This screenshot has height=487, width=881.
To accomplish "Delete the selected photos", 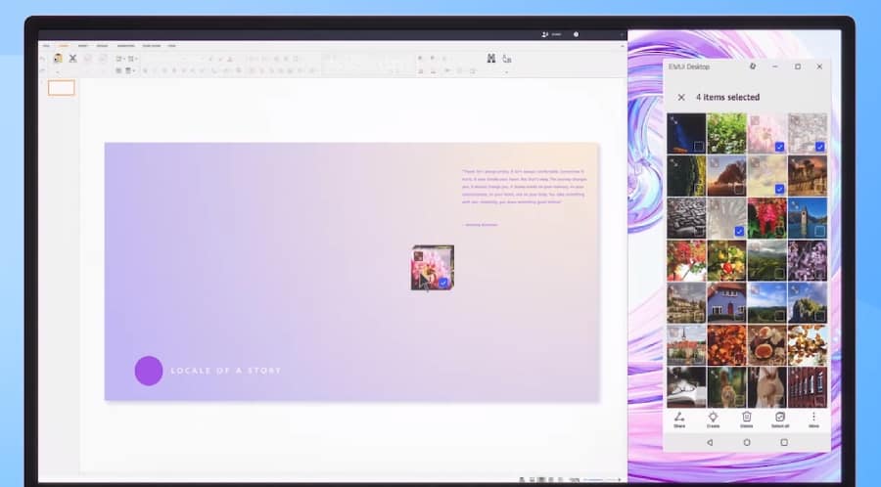I will (x=746, y=419).
